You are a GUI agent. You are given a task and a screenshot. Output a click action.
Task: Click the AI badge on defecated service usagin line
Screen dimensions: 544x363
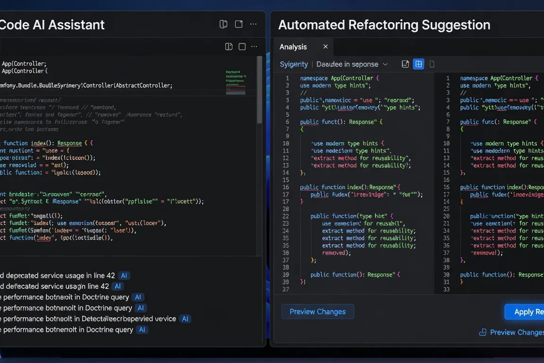pos(118,286)
